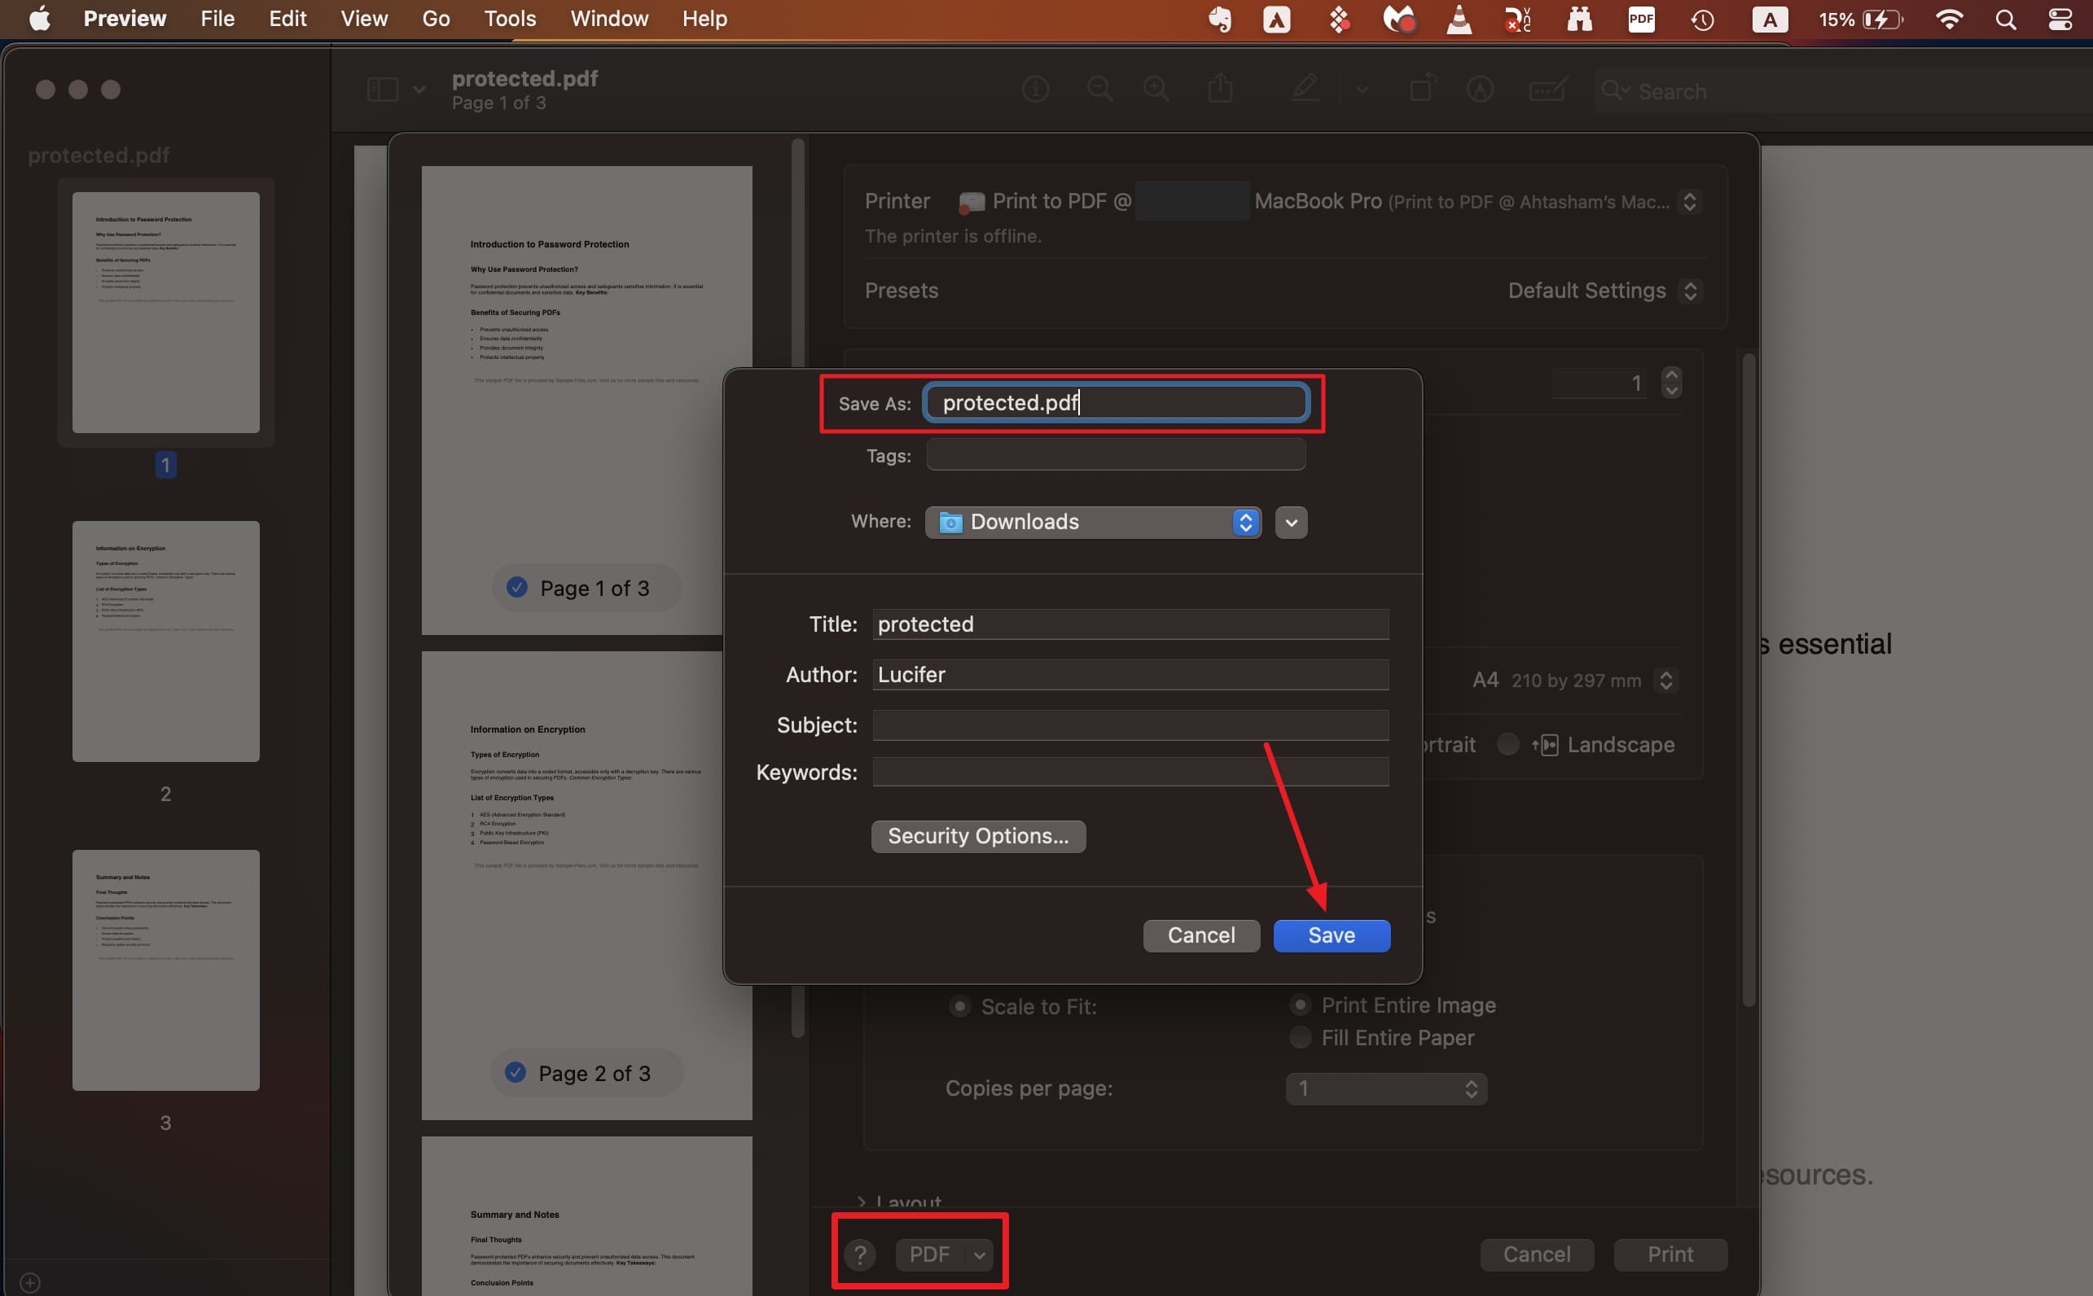Check the battery status icon
The width and height of the screenshot is (2093, 1296).
1882,19
